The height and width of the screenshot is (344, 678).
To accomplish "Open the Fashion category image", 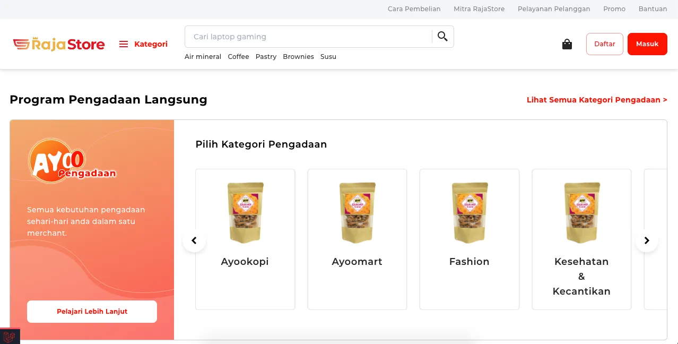I will click(470, 213).
